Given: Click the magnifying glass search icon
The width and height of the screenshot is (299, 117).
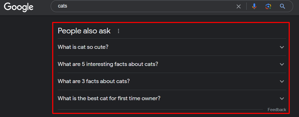Looking at the screenshot, I should point(282,6).
